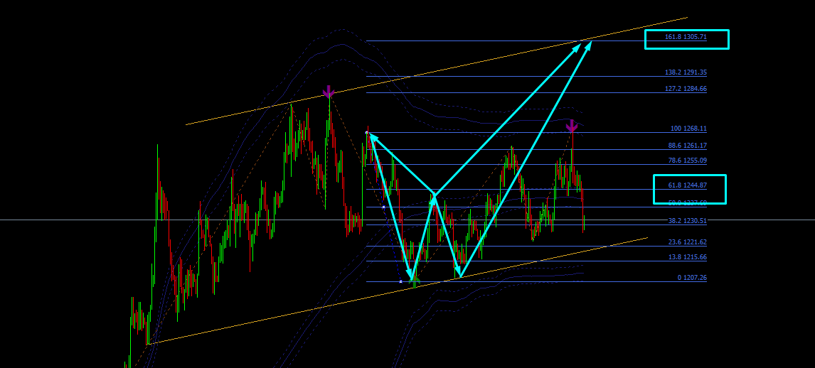Click the green buy arrow at the 0 level low
This screenshot has width=815, height=368.
[x=415, y=282]
